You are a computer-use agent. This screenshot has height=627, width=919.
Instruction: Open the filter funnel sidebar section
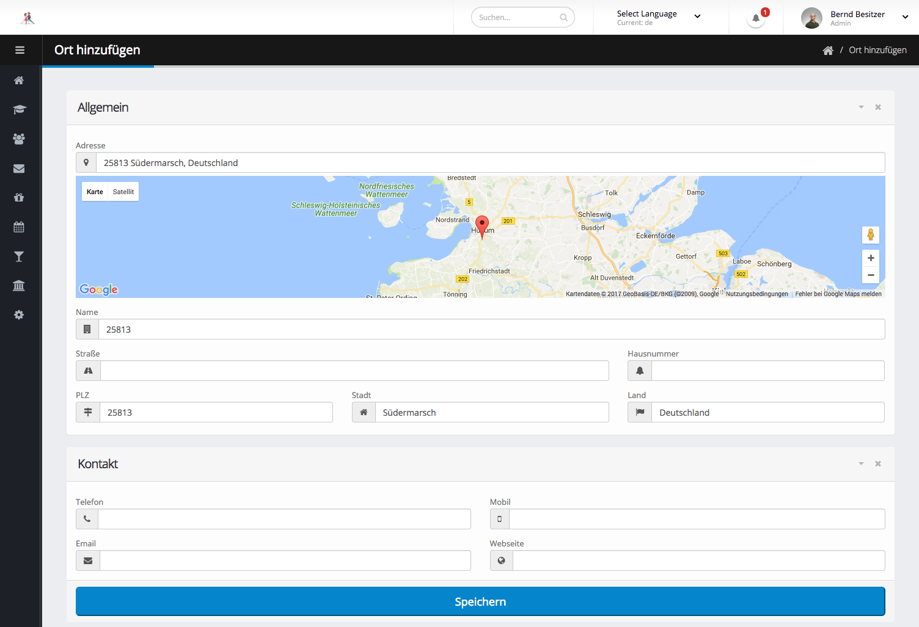click(19, 256)
